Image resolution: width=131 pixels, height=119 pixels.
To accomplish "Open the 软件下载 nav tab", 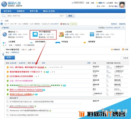I will tap(34, 11).
